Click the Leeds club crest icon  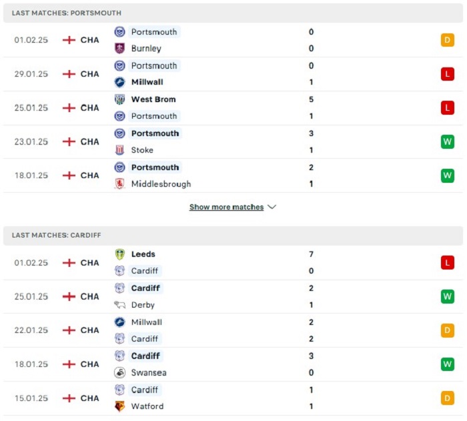(119, 254)
